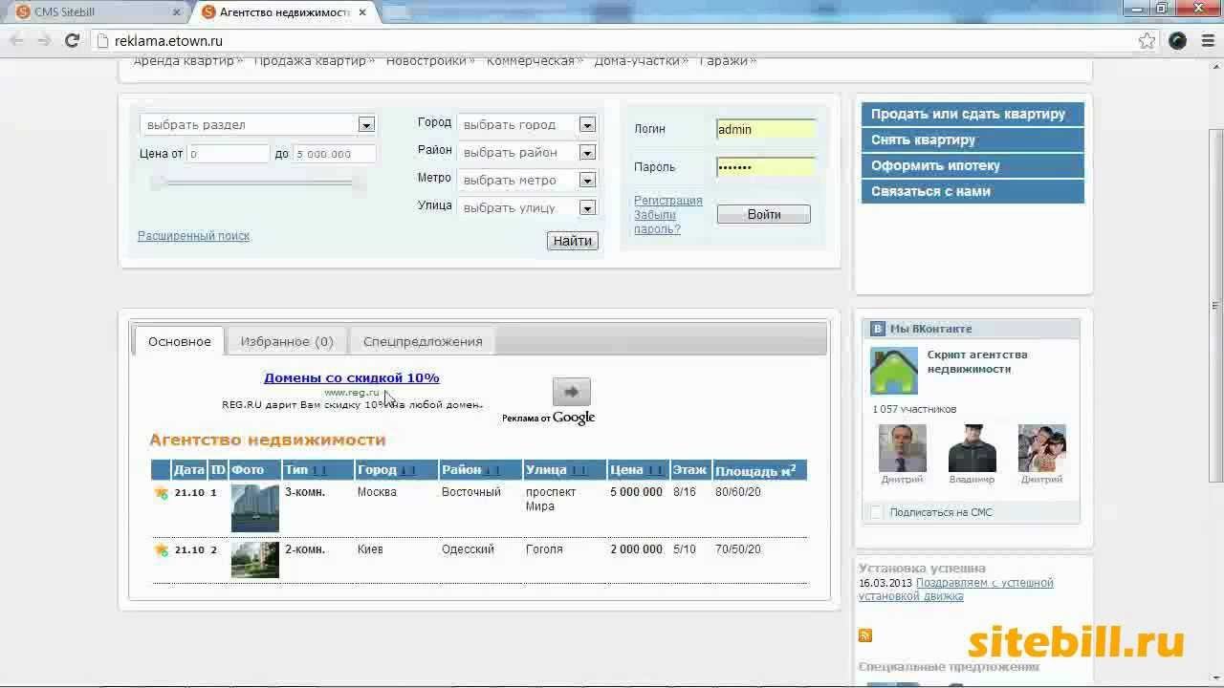Go forward using the browser forward arrow

pos(44,40)
